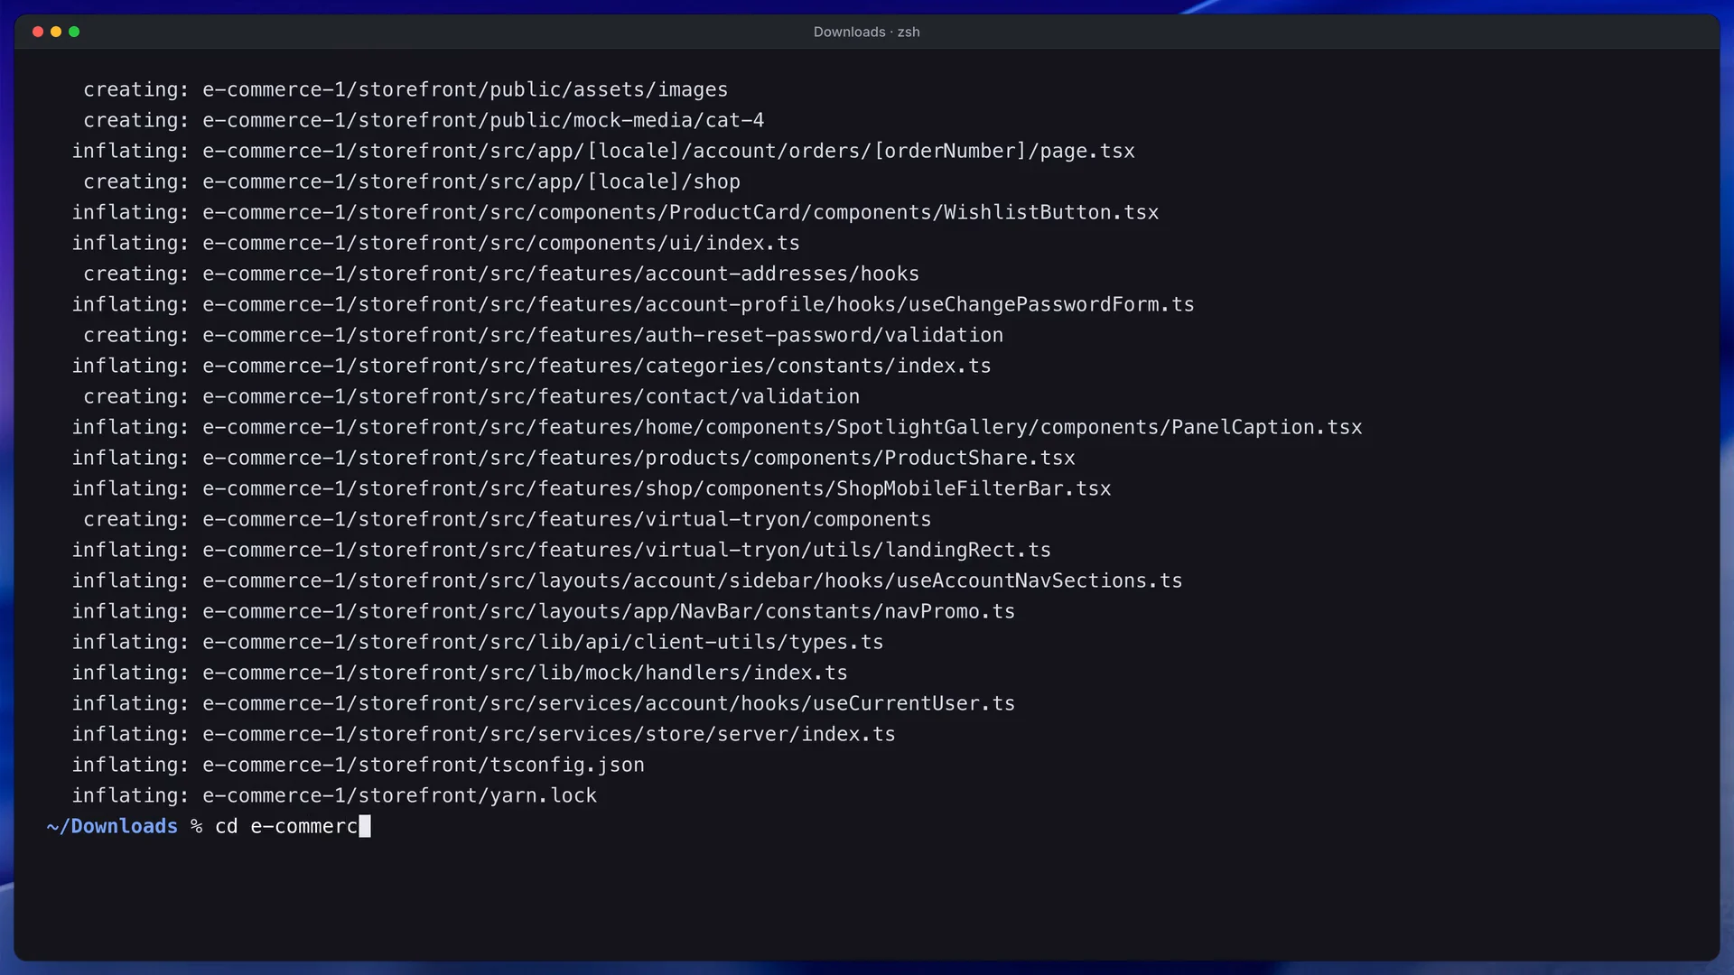The image size is (1734, 975).
Task: Click the line ending 'assets/images'
Action: 406,89
